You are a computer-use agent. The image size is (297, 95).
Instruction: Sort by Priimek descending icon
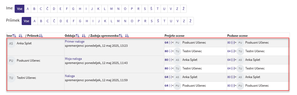pyautogui.click(x=41, y=35)
